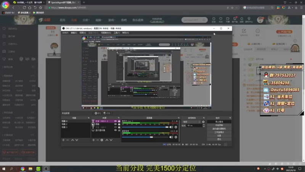Open the OBS 场景集合(S) menu

click(x=106, y=33)
